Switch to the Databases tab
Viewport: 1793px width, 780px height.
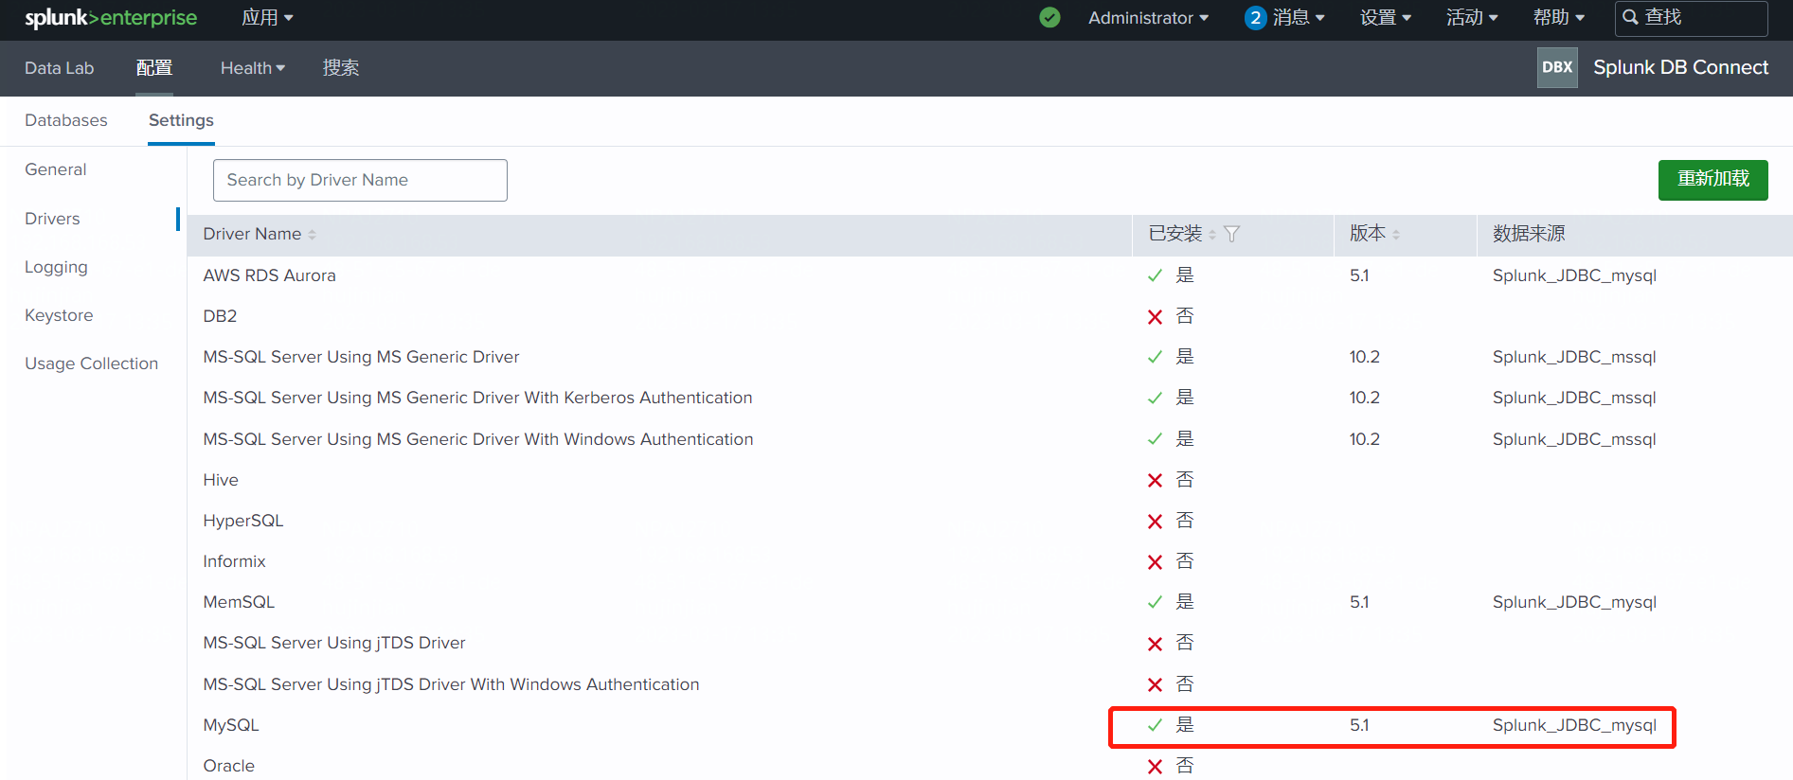(x=66, y=120)
